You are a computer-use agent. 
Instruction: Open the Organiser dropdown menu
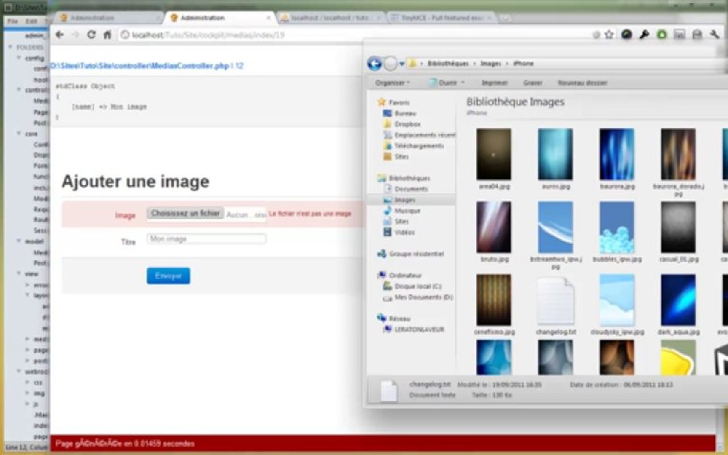tap(391, 83)
